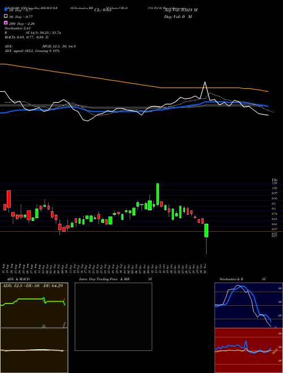Select the '200 Day - 2.26' legend text
The width and height of the screenshot is (283, 373).
coord(22,24)
